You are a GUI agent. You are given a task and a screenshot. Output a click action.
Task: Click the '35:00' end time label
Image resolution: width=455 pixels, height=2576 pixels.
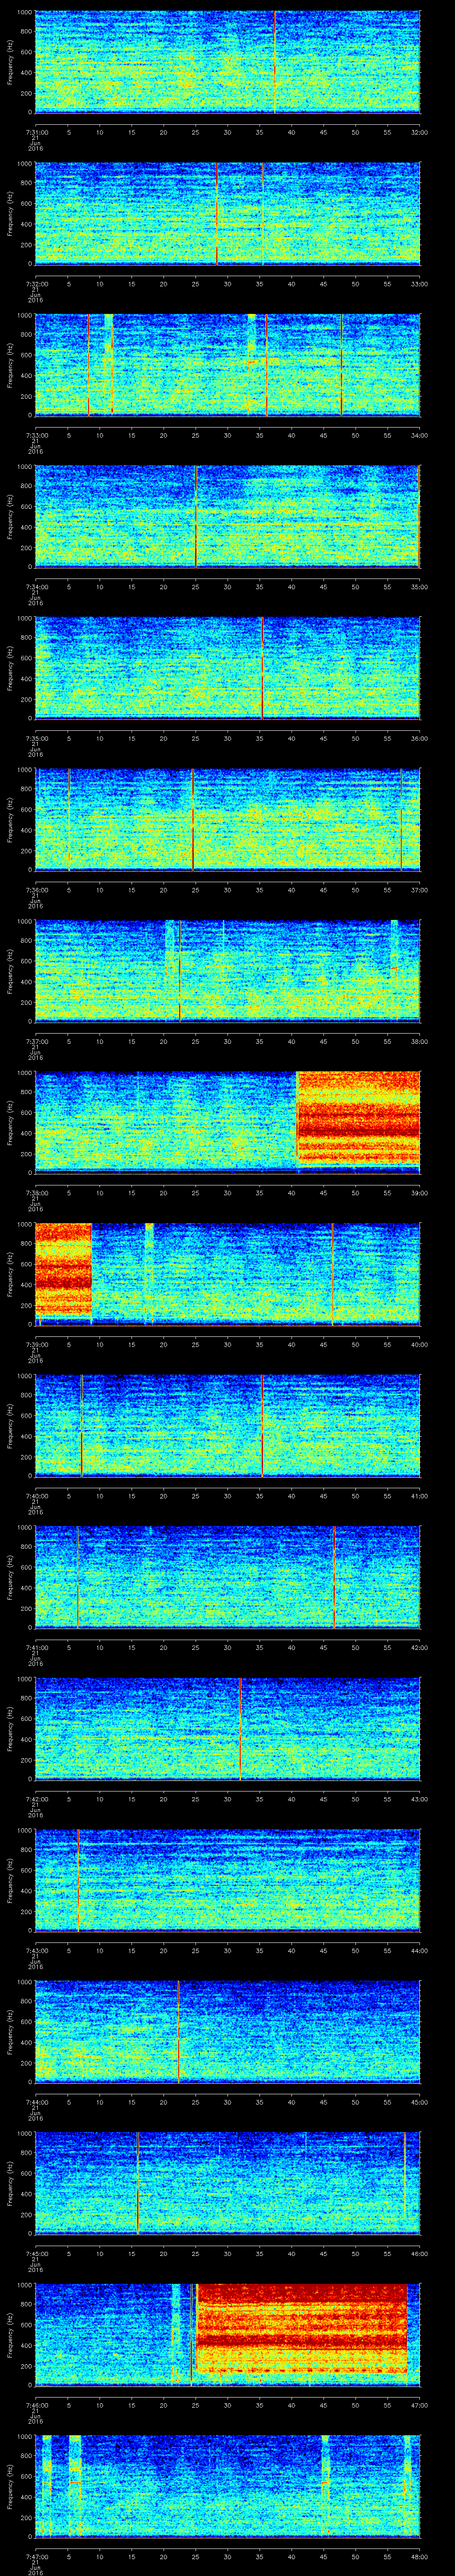click(420, 586)
